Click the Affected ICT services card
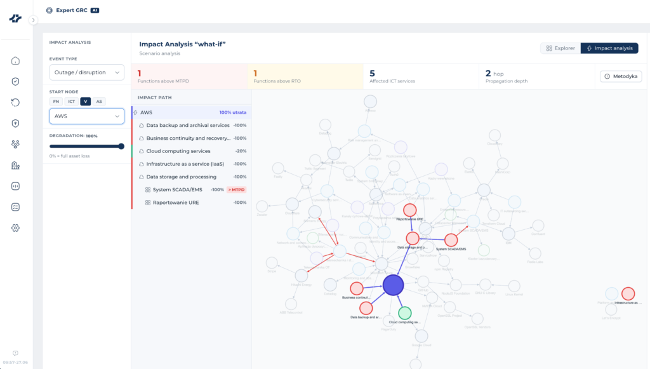 tap(421, 76)
